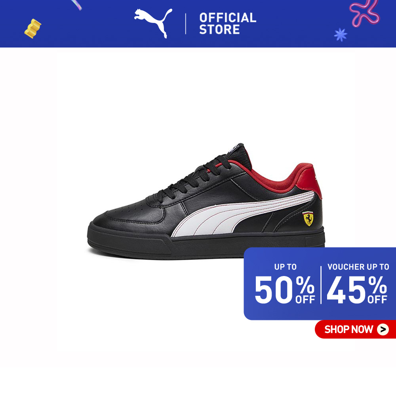Click the VOUCHER UP TO label

pyautogui.click(x=358, y=267)
